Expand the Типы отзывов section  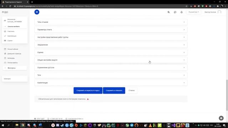111,22
